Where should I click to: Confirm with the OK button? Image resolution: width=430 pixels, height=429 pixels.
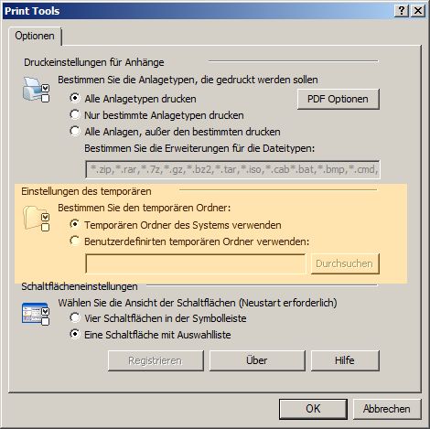313,409
